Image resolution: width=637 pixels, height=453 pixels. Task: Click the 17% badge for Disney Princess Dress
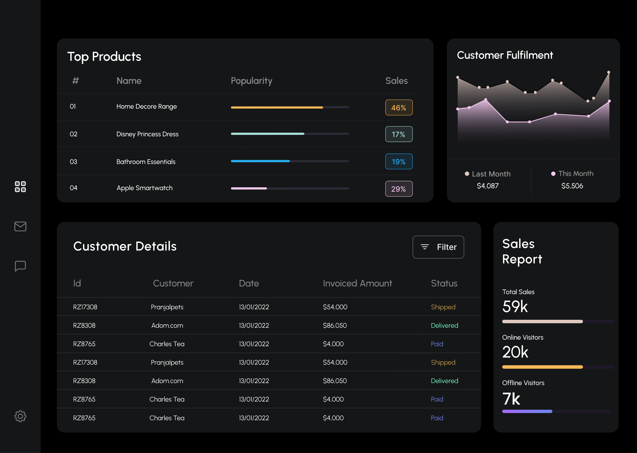(x=399, y=134)
